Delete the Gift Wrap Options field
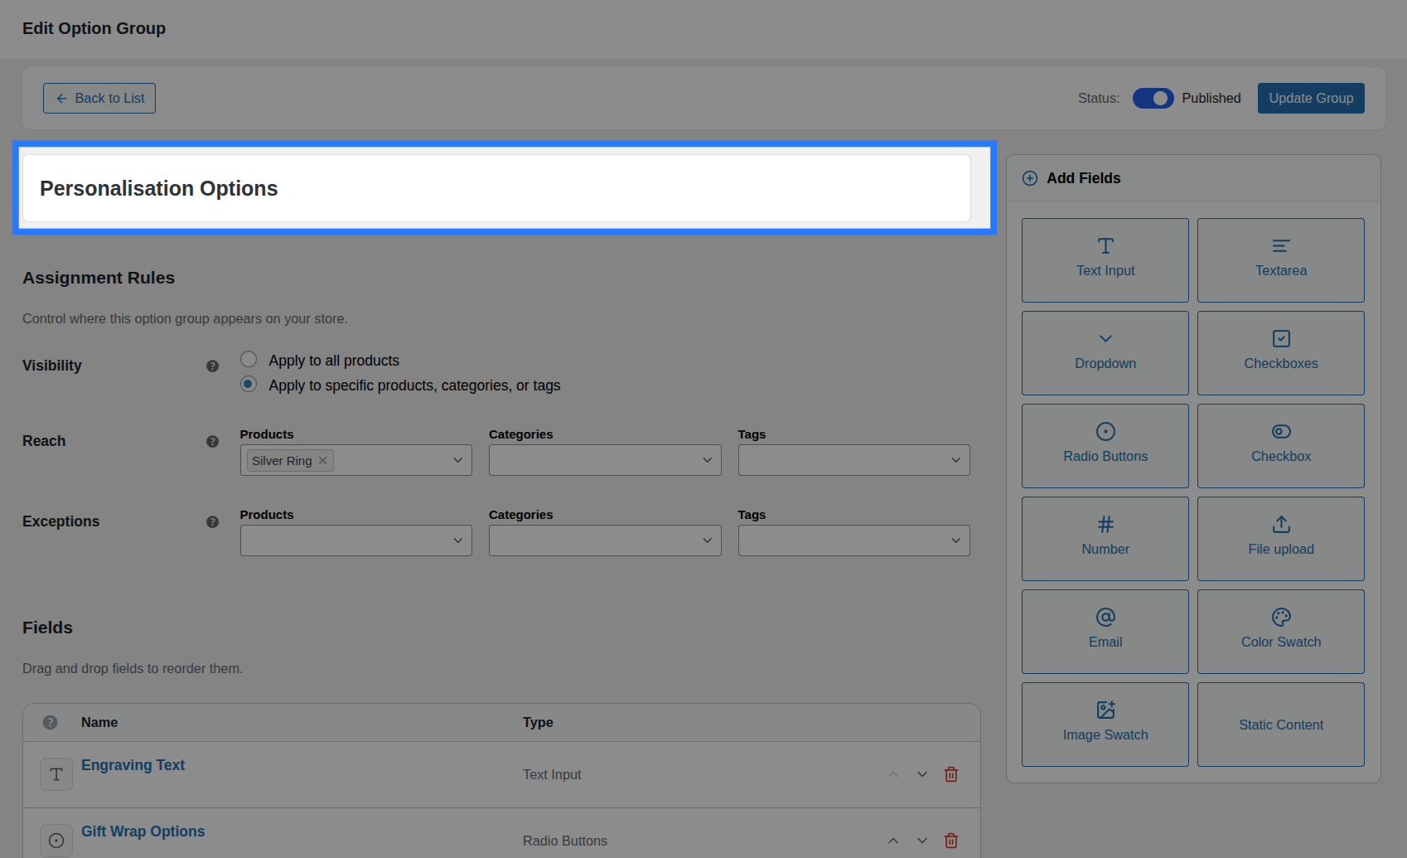 point(951,841)
